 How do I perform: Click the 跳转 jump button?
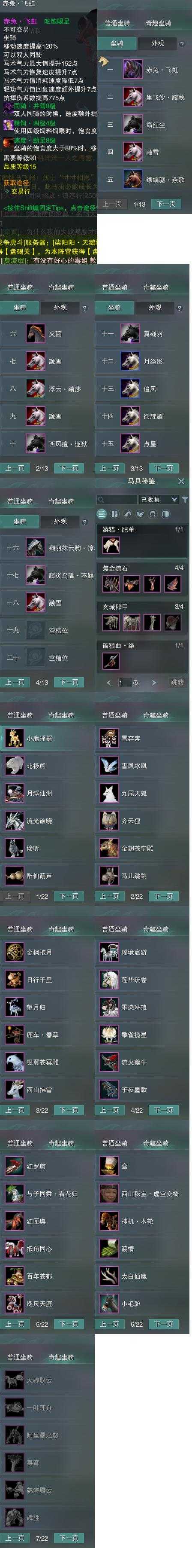[177, 683]
